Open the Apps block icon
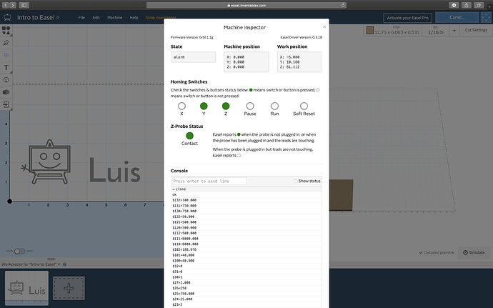The image size is (493, 308). pyautogui.click(x=6, y=92)
